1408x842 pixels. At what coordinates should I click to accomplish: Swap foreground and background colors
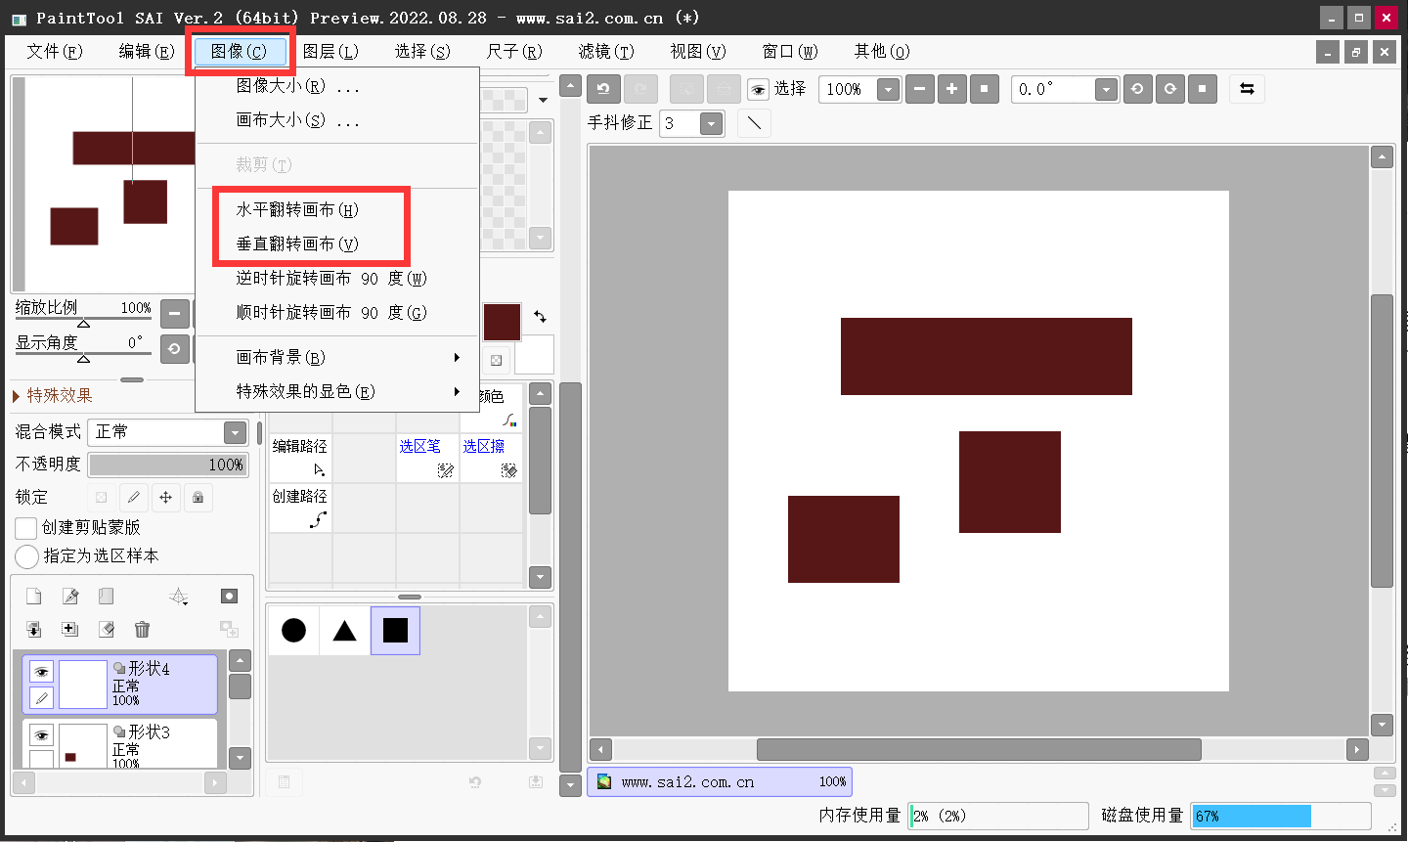[x=540, y=317]
